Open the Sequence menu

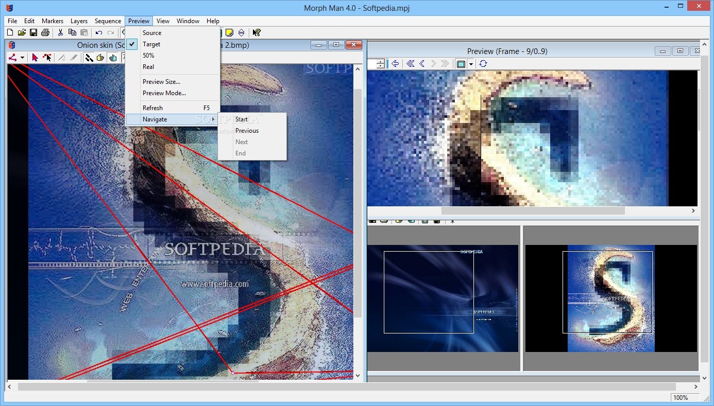click(108, 21)
